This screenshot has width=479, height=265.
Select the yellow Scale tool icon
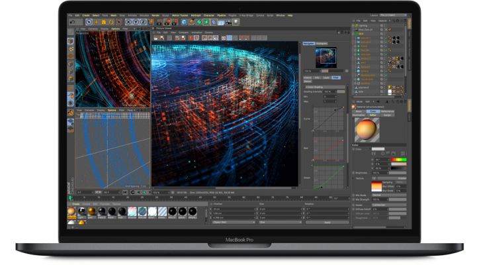[x=103, y=21]
